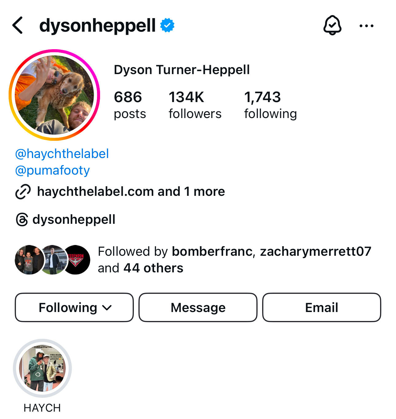Tap the link chain icon
Screen dimensions: 396x419
point(23,192)
